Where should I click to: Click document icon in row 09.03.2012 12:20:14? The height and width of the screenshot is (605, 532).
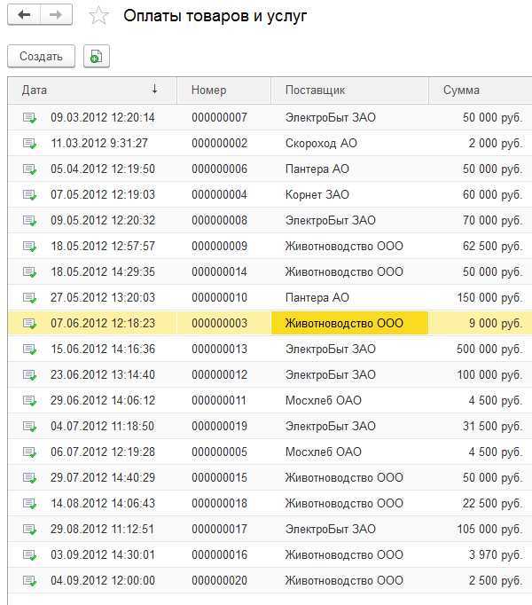(30, 118)
